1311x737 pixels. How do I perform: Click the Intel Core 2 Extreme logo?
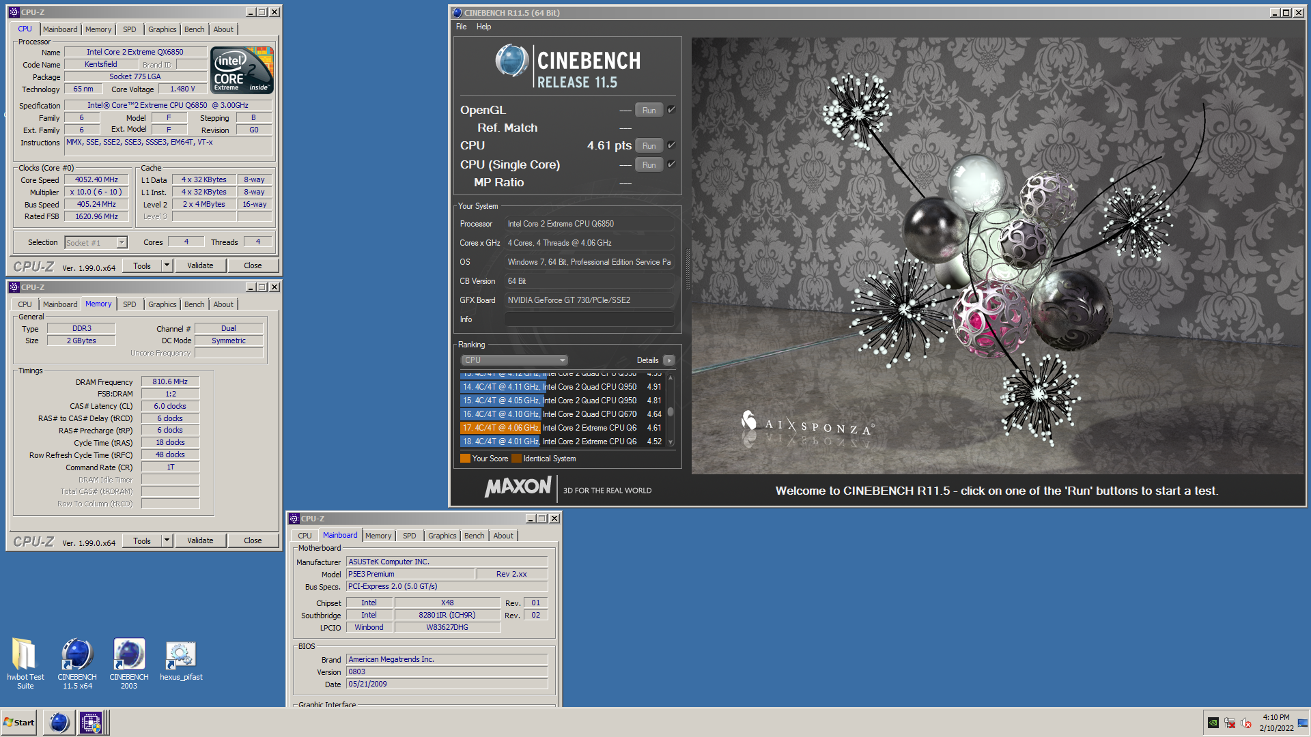[242, 70]
